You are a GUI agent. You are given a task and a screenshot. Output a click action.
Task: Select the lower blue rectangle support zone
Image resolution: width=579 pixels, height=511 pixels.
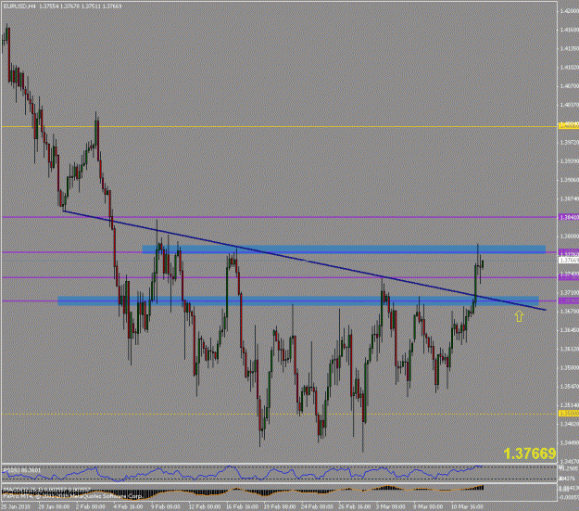(x=298, y=300)
